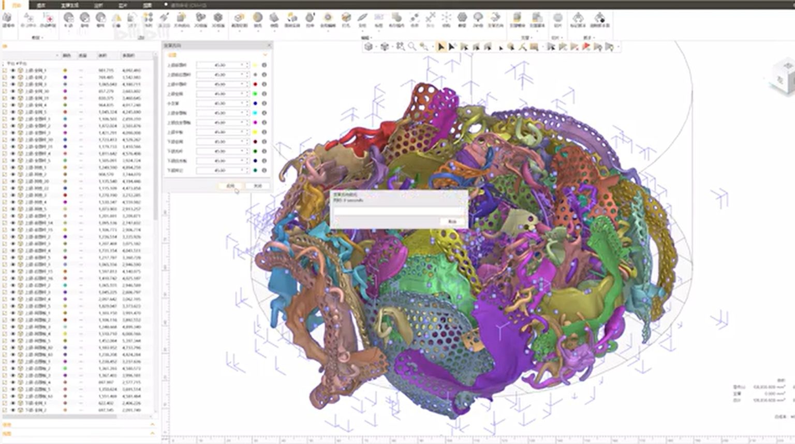The image size is (795, 444).
Task: Click the round icon beside the cyan swatch
Action: pyautogui.click(x=264, y=113)
